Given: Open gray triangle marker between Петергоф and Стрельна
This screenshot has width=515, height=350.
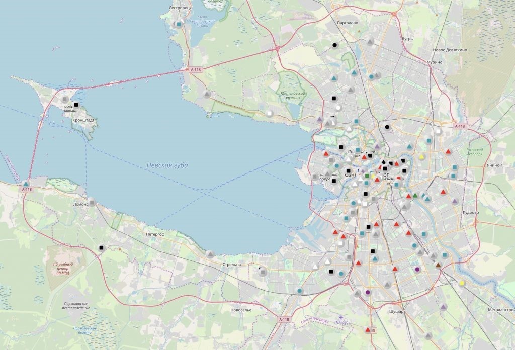Looking at the screenshot, I should [x=209, y=254].
